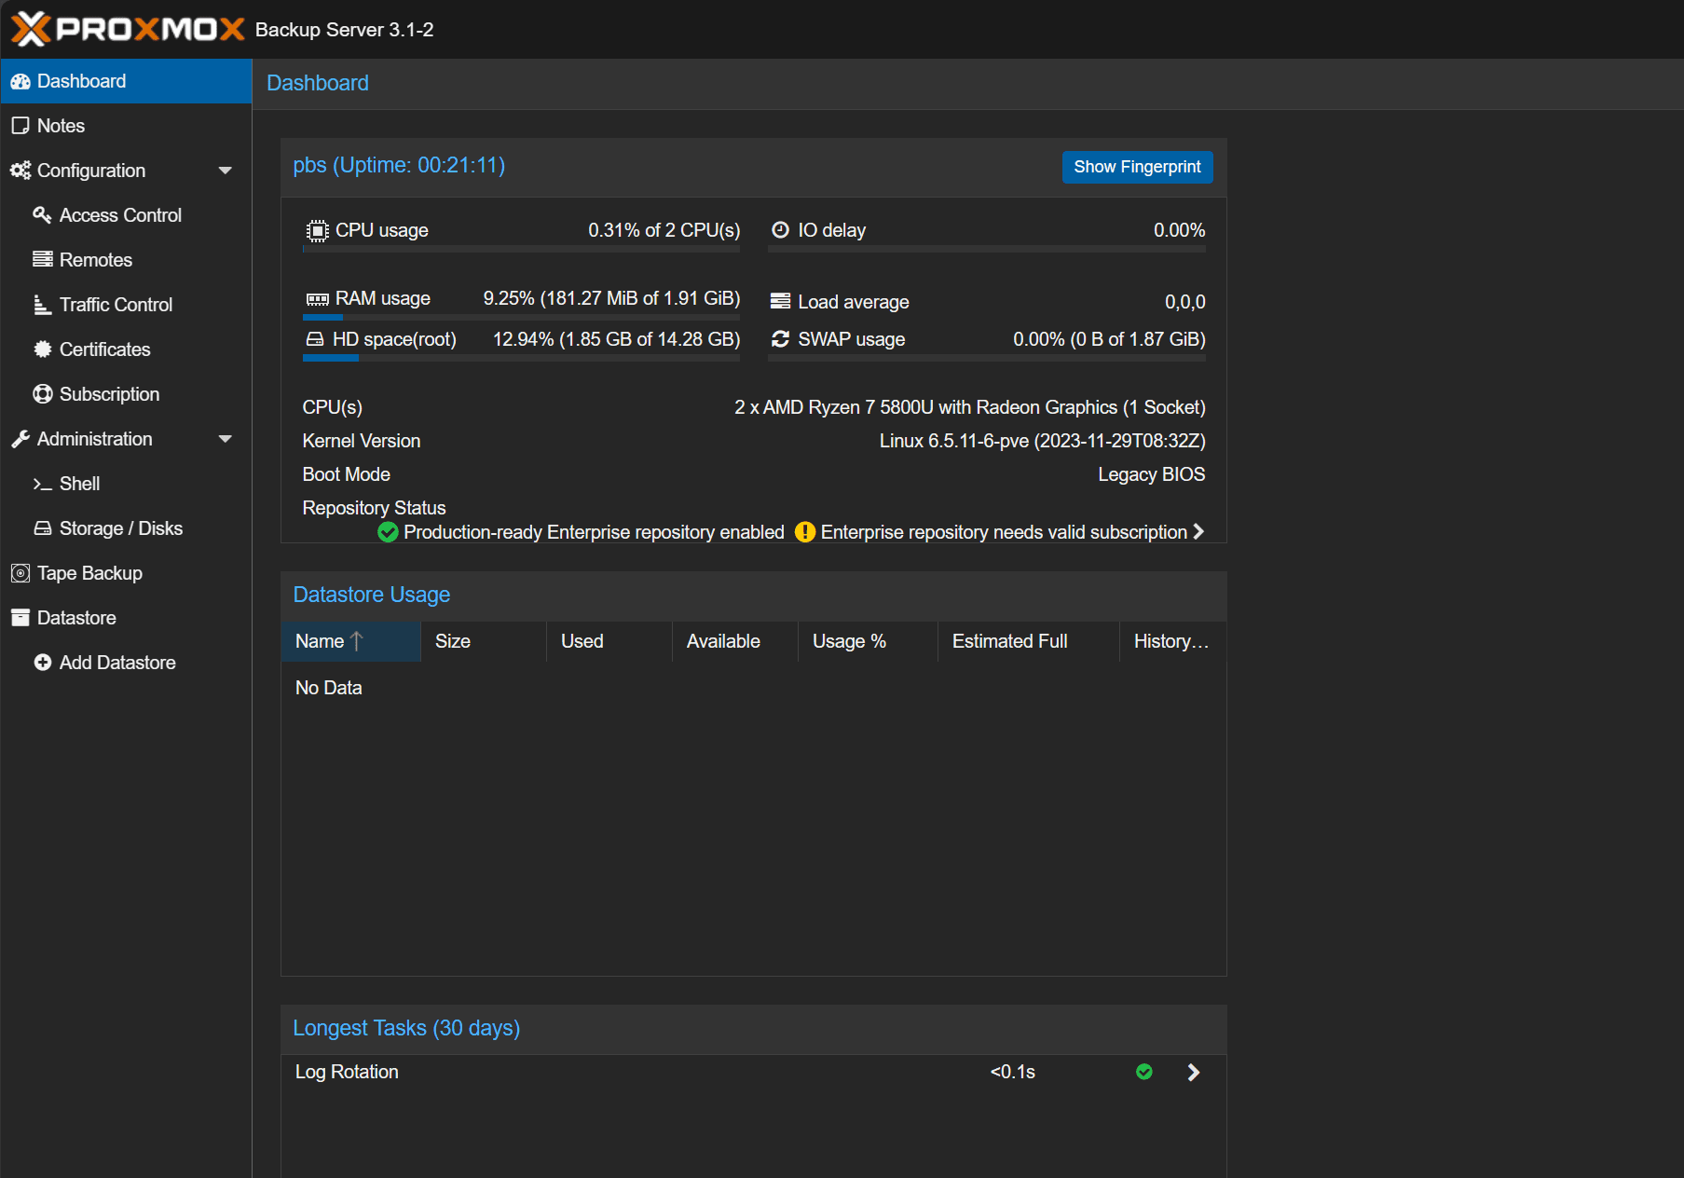The height and width of the screenshot is (1178, 1684).
Task: Click the HD space(root) usage bar
Action: point(521,358)
